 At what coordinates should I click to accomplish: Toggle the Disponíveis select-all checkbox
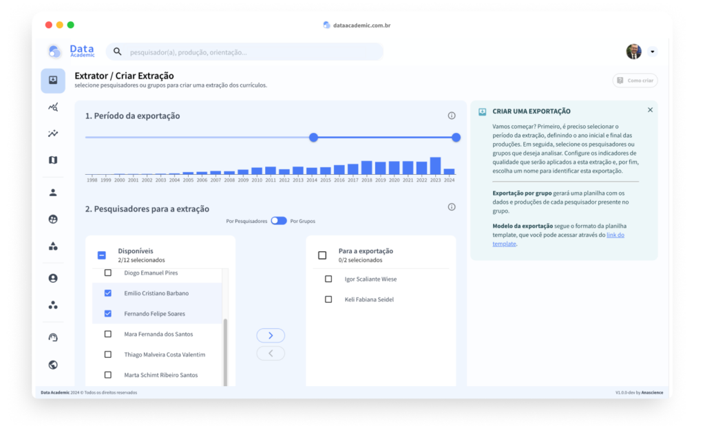[x=102, y=255]
